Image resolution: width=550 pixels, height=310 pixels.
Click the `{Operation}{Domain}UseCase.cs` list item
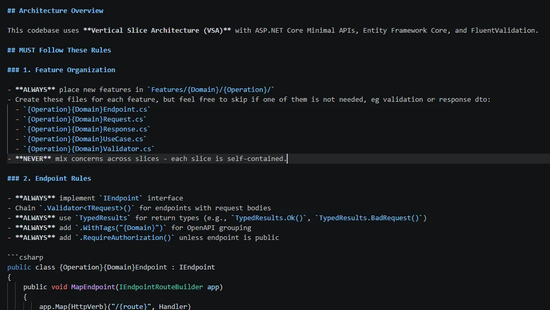coord(85,139)
